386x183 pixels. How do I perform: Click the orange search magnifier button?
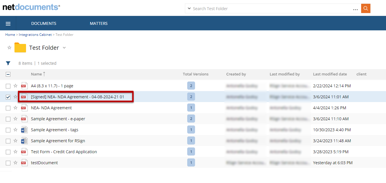pyautogui.click(x=366, y=8)
